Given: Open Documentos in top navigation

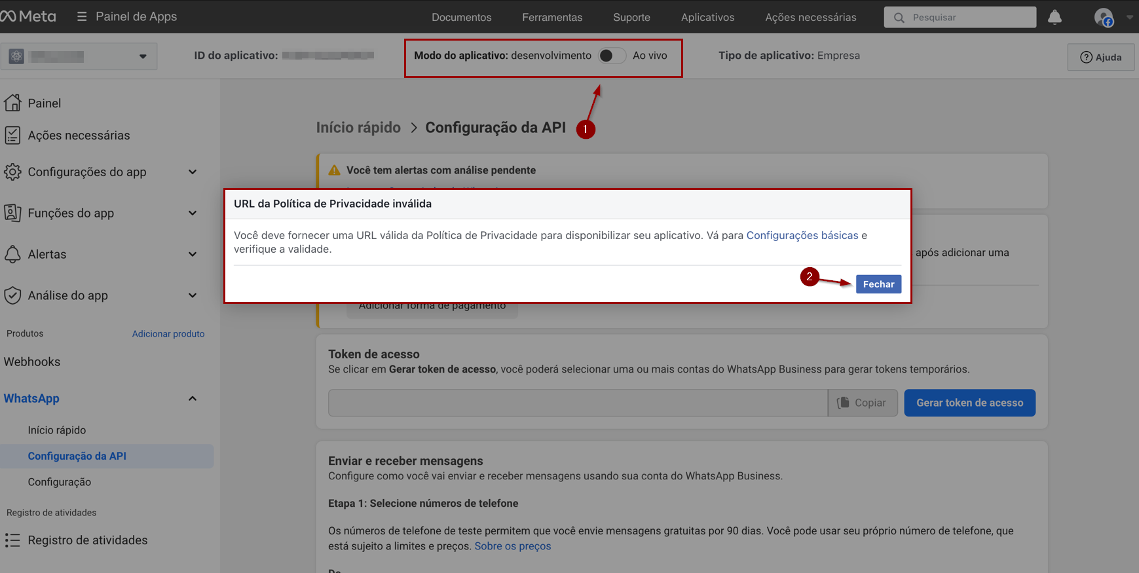Looking at the screenshot, I should (461, 17).
